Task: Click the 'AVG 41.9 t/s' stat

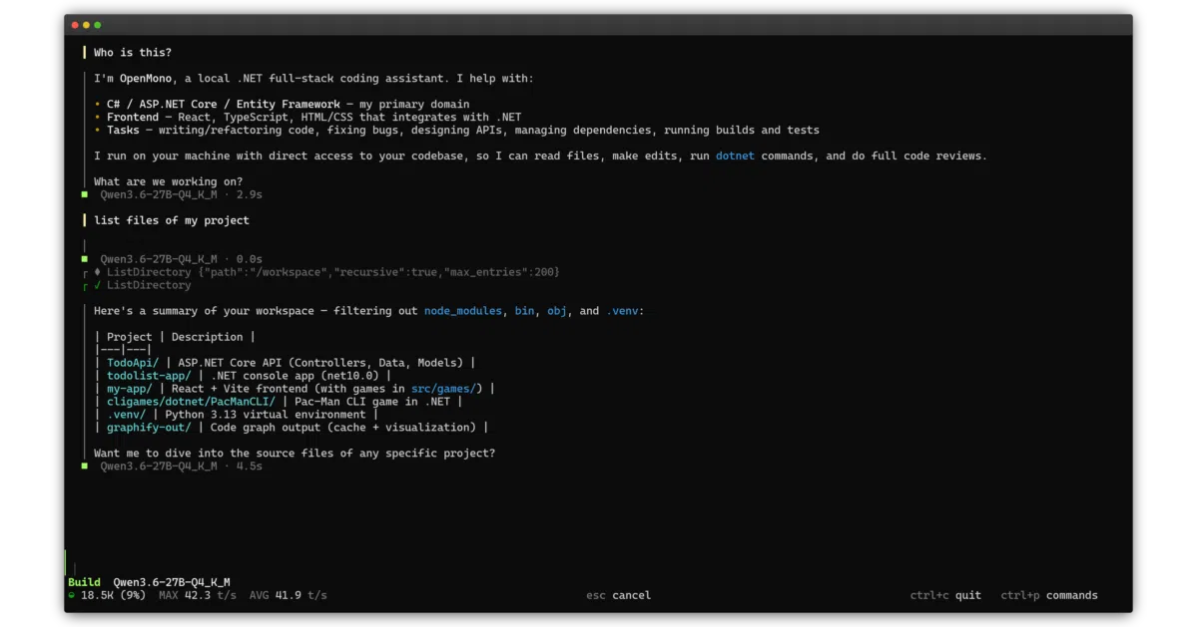Action: click(x=288, y=595)
